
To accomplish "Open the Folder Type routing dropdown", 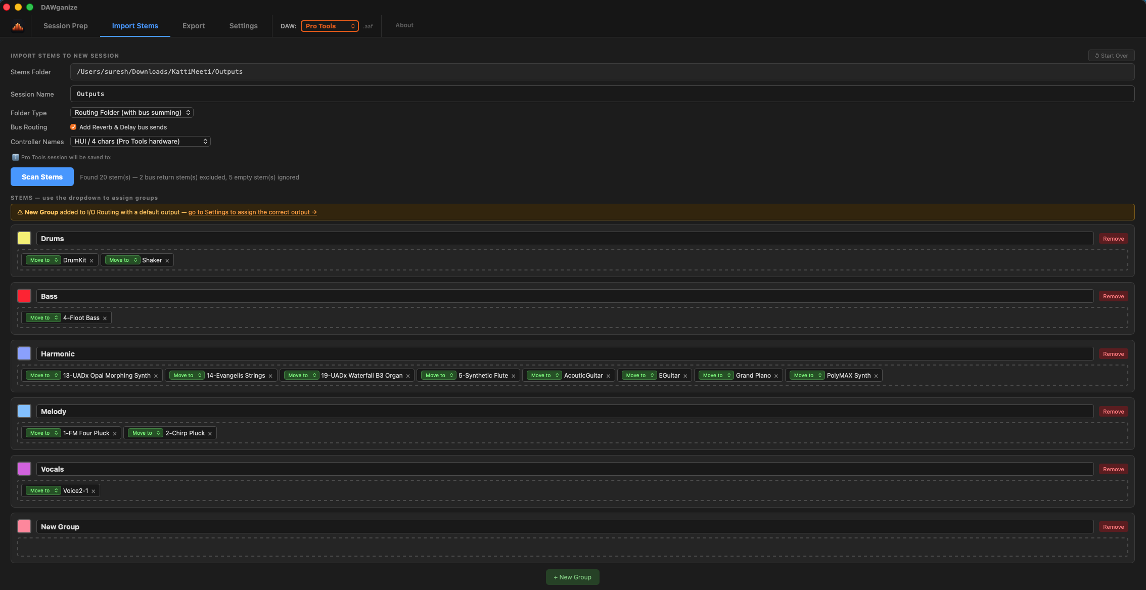I will 132,113.
